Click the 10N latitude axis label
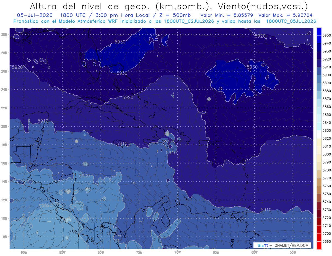The height and width of the screenshot is (256, 332). pos(5,218)
